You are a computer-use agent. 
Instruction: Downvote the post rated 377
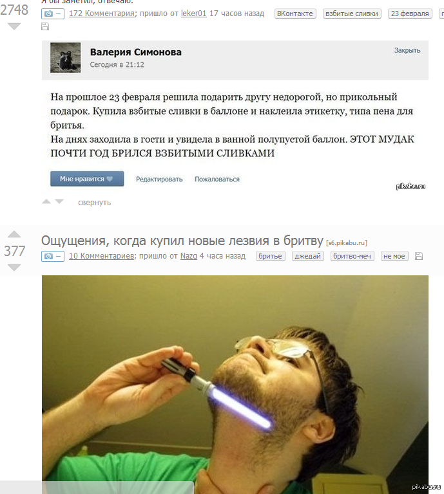point(14,268)
